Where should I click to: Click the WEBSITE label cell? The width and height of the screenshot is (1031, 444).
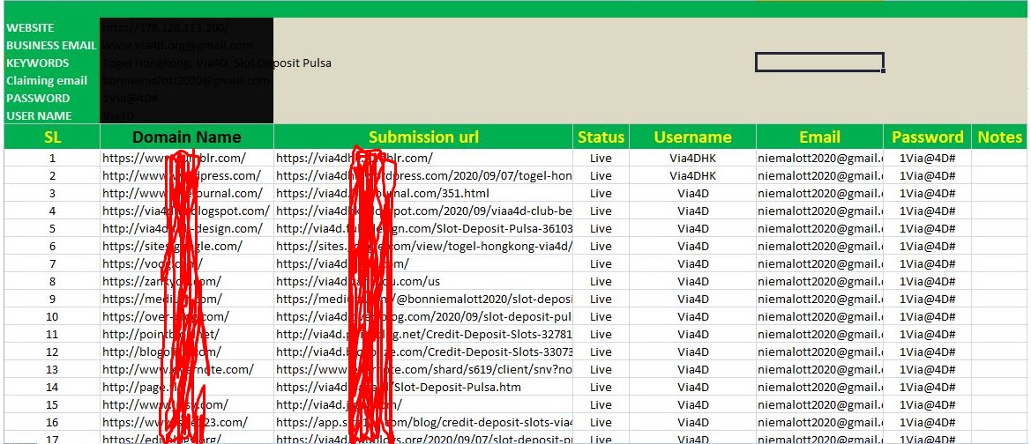[x=52, y=27]
